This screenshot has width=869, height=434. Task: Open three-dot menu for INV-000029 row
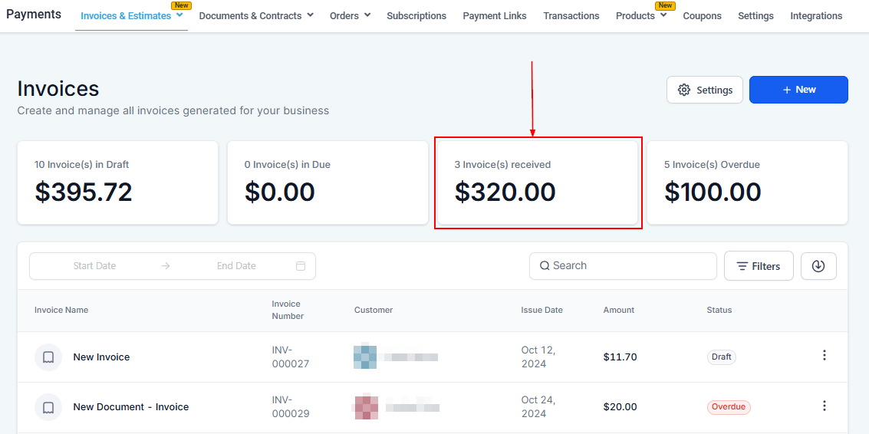825,406
